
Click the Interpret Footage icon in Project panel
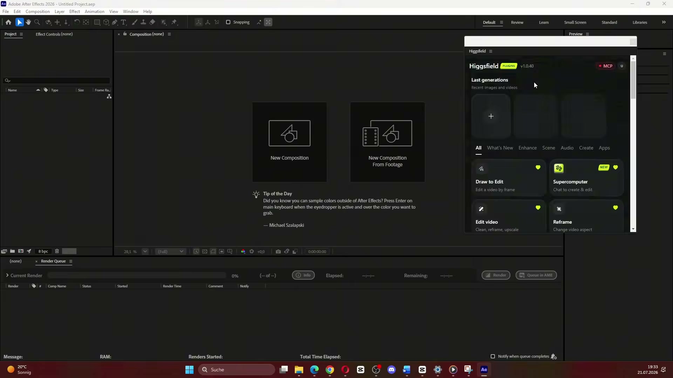pos(4,251)
